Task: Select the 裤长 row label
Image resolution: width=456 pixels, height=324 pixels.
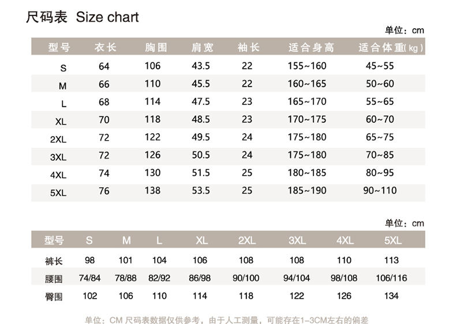Action: point(54,261)
